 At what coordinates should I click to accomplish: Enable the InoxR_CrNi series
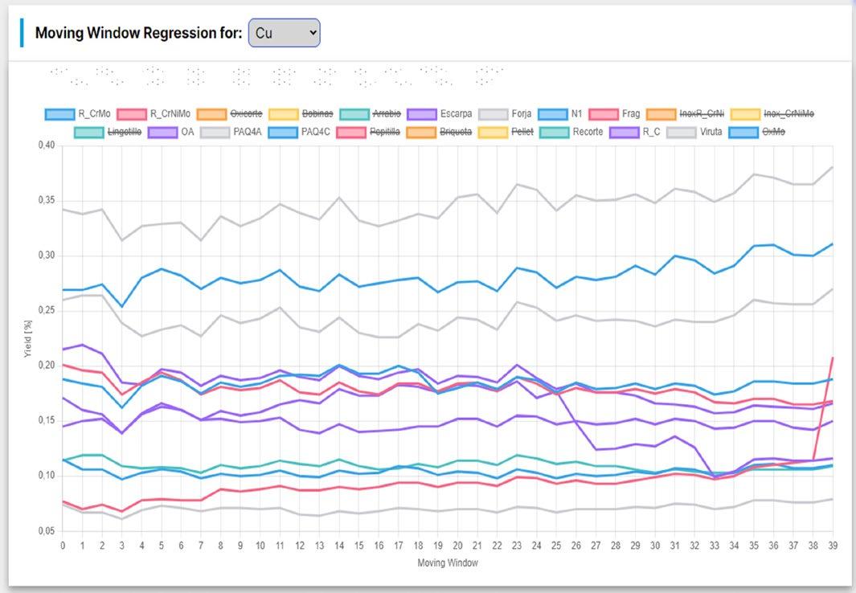[x=685, y=114]
